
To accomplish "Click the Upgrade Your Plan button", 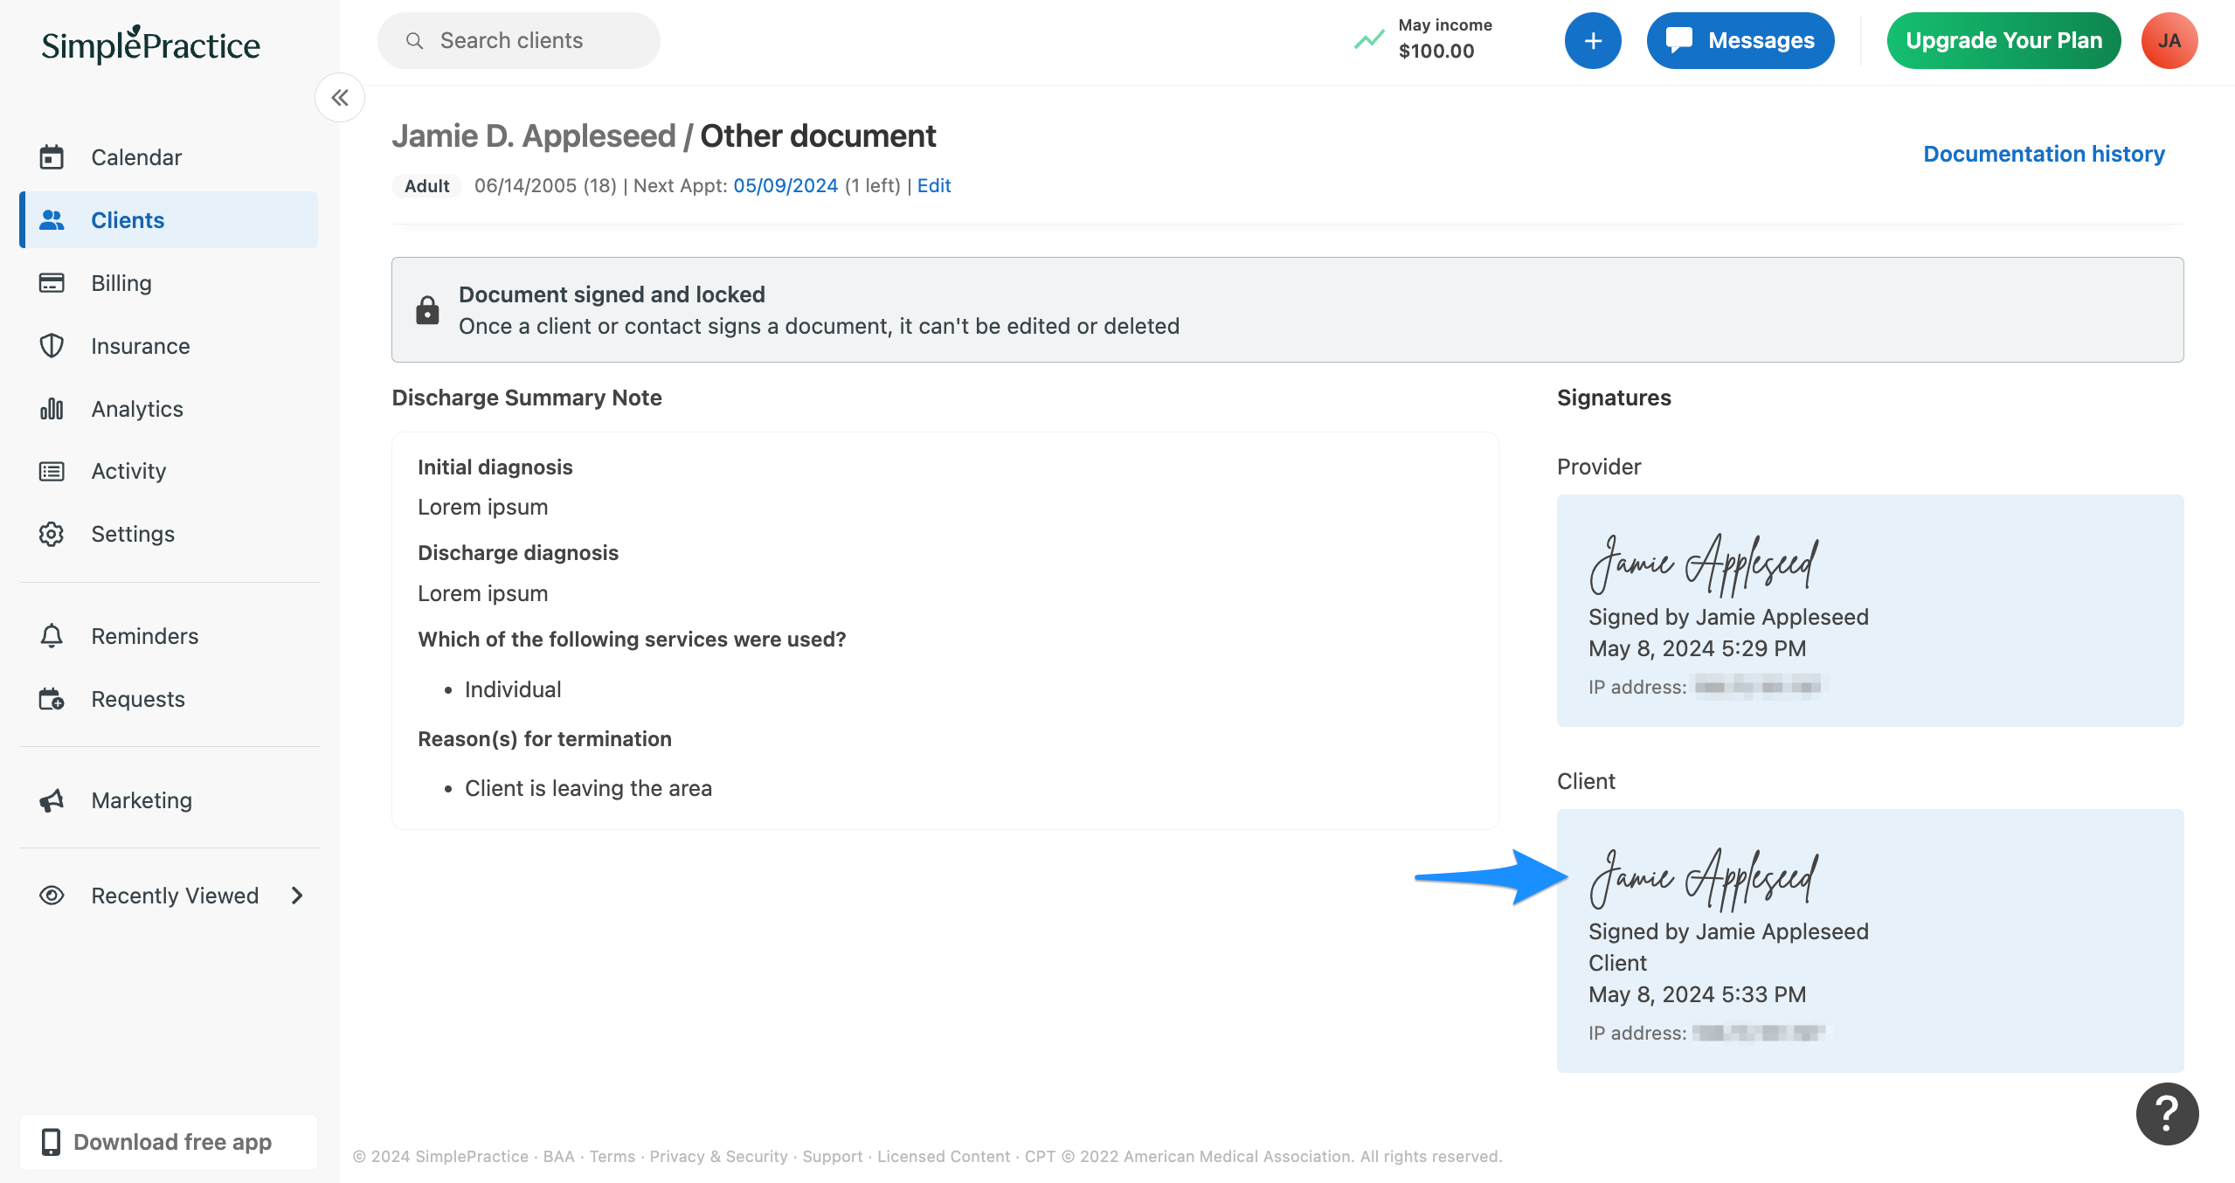I will pyautogui.click(x=2003, y=40).
